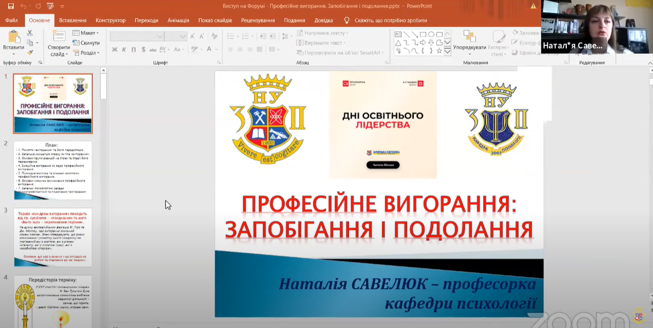Viewport: 653px width, 328px height.
Task: Toggle italic formatting (К)
Action: (x=124, y=50)
